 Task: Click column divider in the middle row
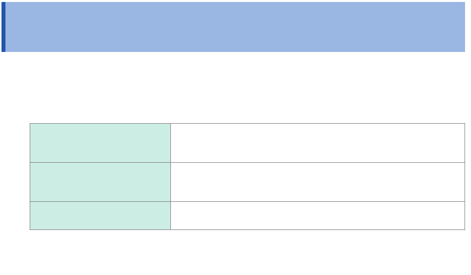tap(170, 182)
